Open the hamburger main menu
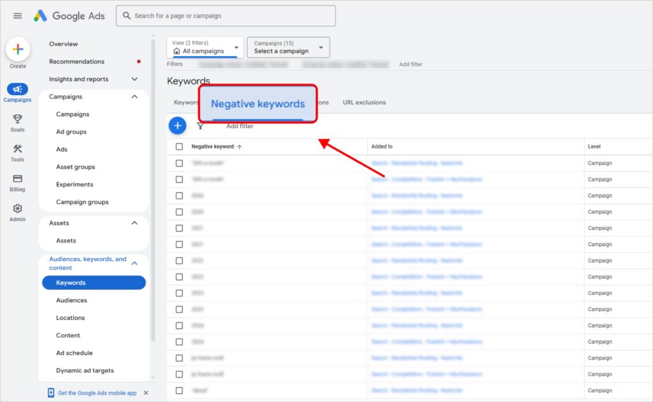The width and height of the screenshot is (653, 402). click(17, 16)
